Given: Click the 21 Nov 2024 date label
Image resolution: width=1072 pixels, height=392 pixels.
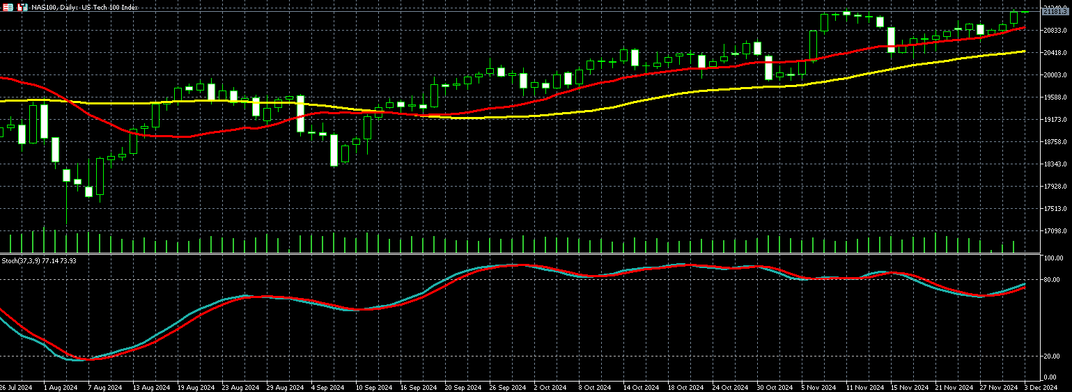Looking at the screenshot, I should point(954,387).
